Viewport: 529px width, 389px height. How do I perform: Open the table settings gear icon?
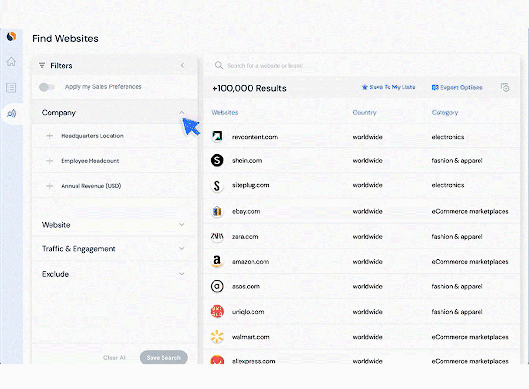click(x=505, y=87)
